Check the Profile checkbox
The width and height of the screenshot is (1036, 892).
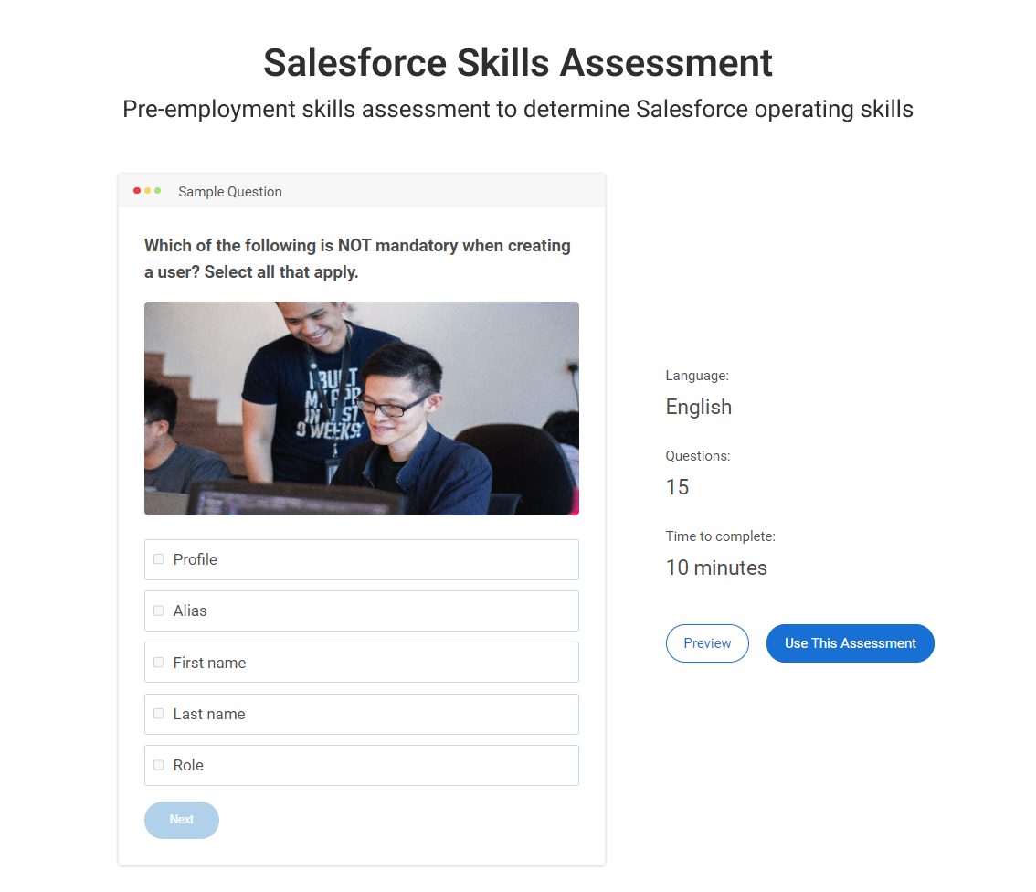(159, 559)
